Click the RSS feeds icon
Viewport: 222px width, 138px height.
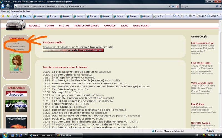click(182, 16)
